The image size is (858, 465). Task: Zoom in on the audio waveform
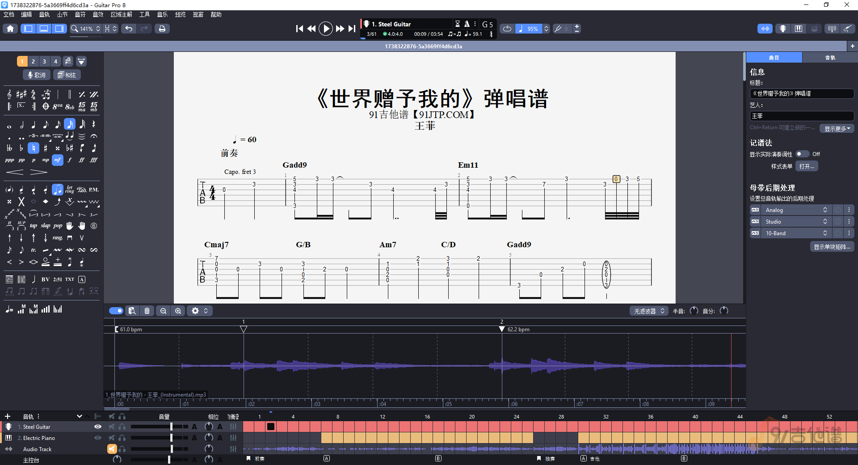click(x=178, y=311)
